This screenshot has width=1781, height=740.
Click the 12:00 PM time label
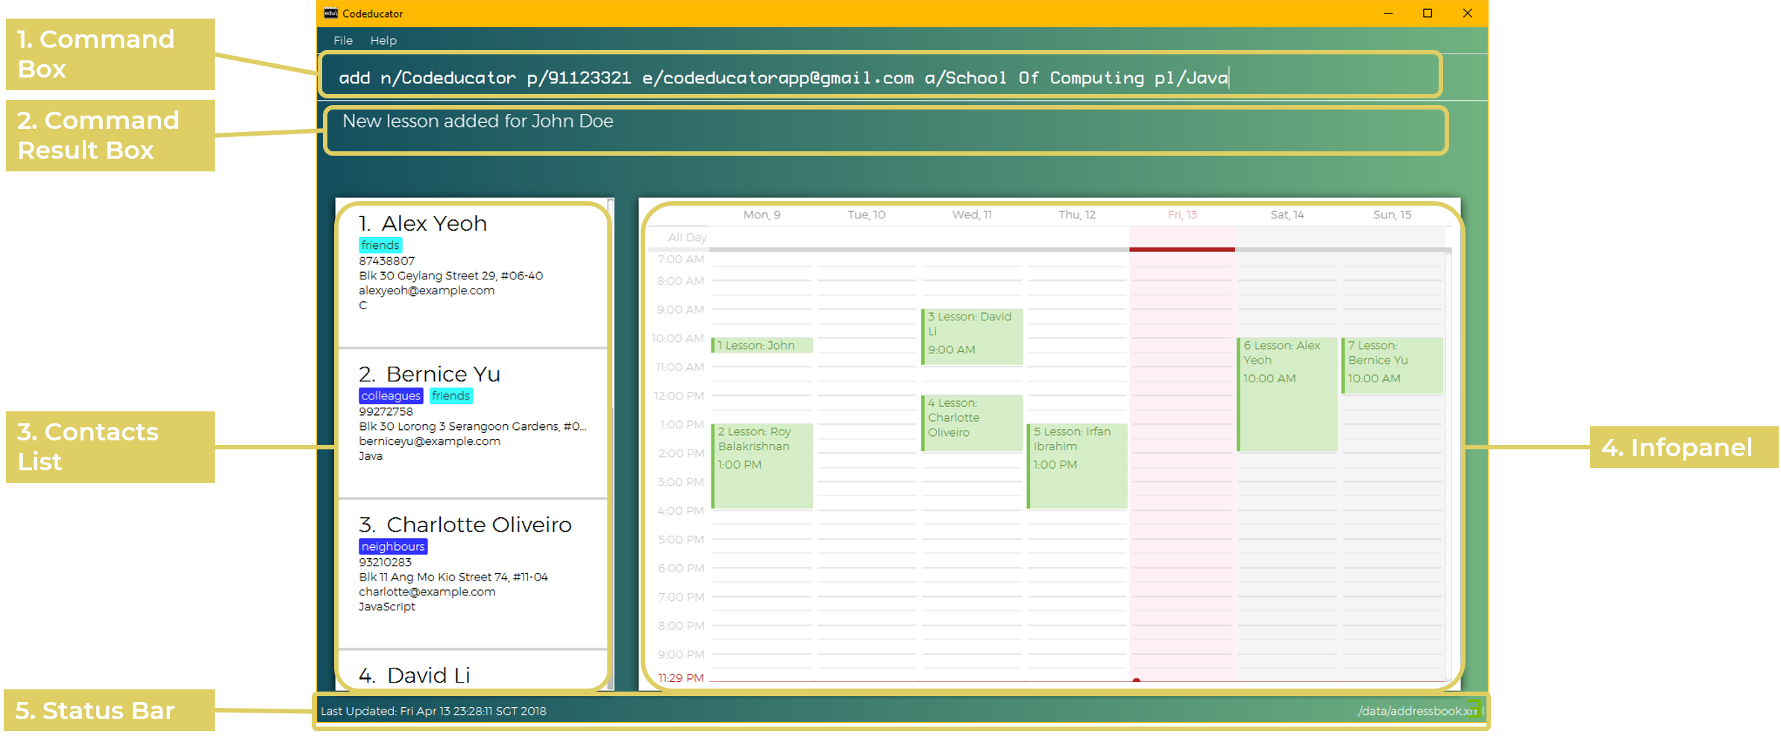[679, 396]
